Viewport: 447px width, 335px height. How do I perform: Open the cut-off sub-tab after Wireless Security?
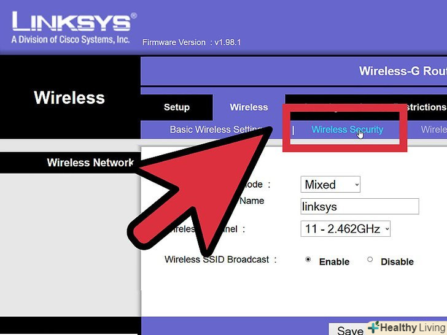pos(434,129)
